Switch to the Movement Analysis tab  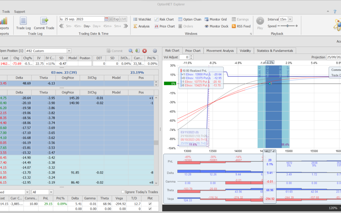tap(220, 50)
